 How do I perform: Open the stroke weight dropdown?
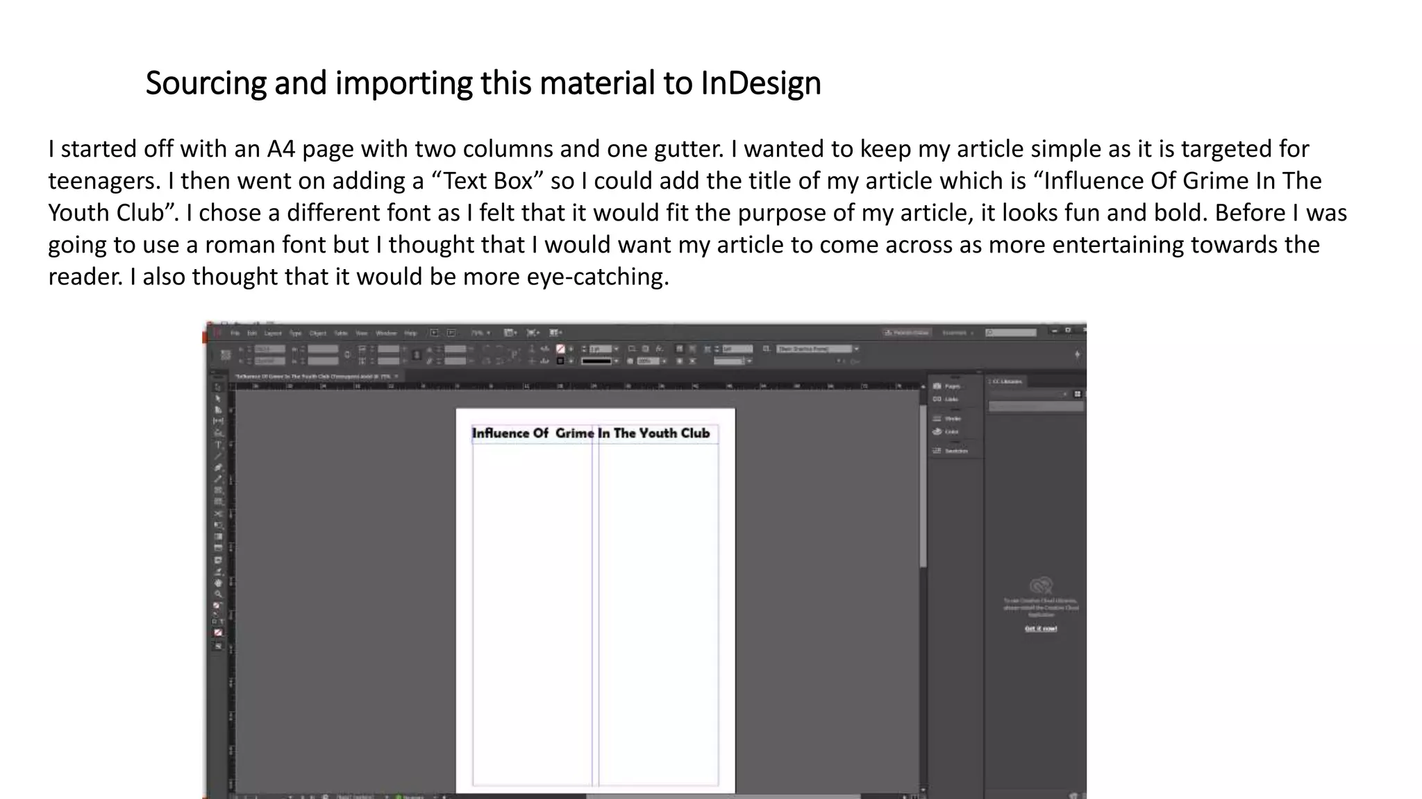616,349
